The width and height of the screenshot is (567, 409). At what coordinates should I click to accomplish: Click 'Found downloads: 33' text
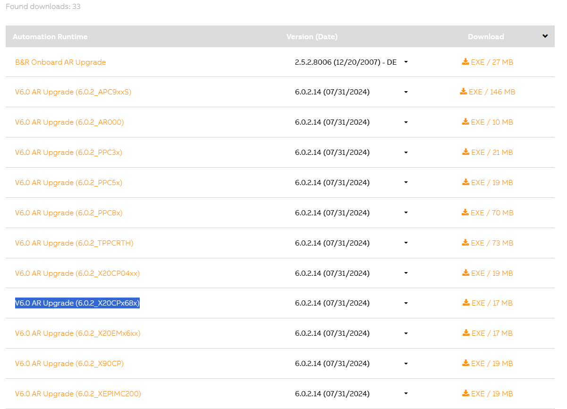(x=43, y=7)
